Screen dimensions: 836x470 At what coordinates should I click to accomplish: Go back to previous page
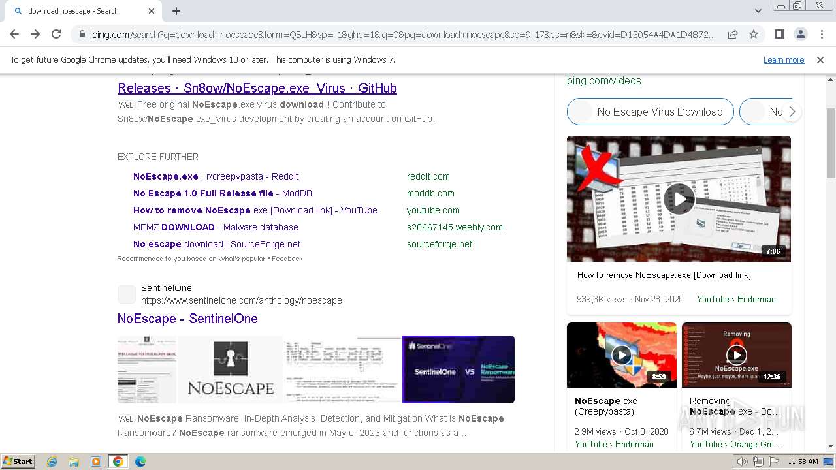(14, 34)
